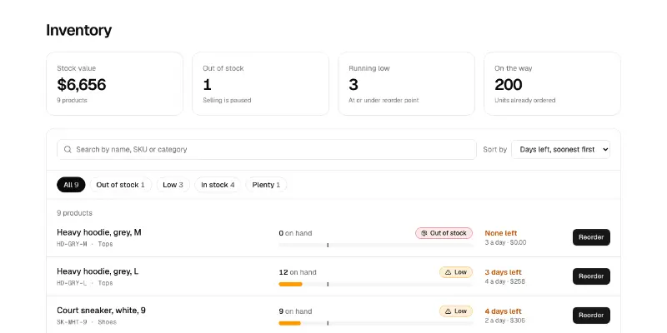Click the Selling is paused caption
The height and width of the screenshot is (333, 667).
[x=227, y=100]
